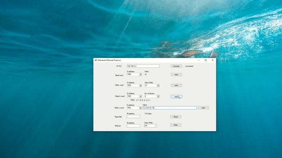The width and height of the screenshot is (282, 158).
Task: Click write button in Write word row
Action: click(x=176, y=86)
